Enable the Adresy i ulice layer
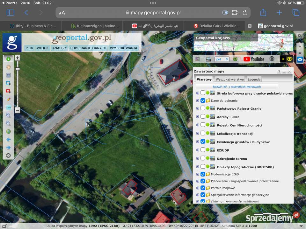This screenshot has width=306, height=229. pyautogui.click(x=203, y=117)
